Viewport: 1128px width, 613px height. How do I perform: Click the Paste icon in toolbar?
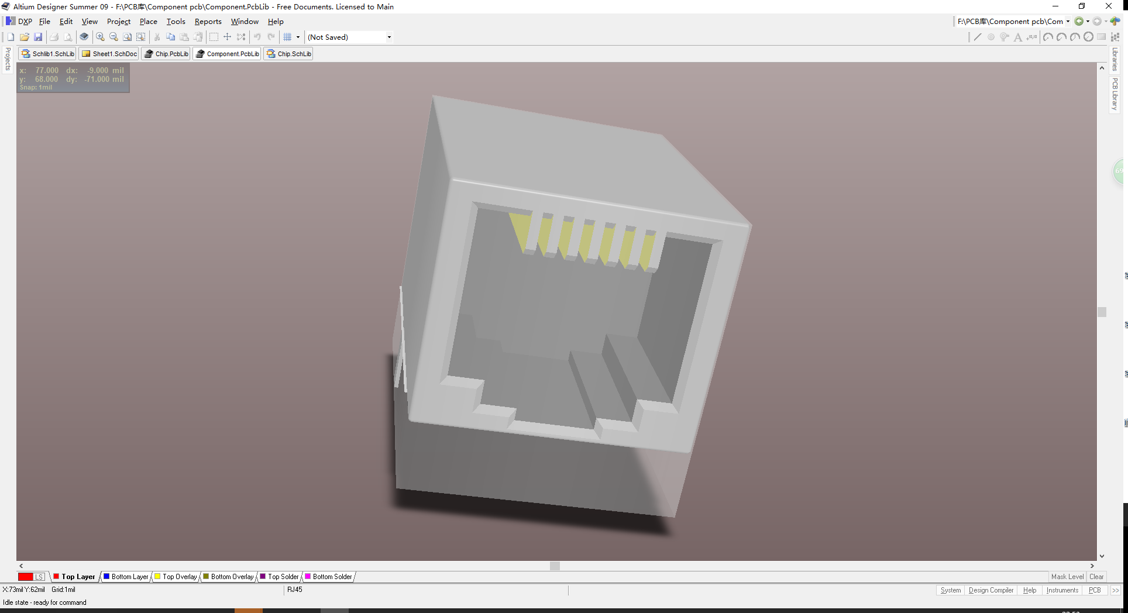tap(184, 37)
